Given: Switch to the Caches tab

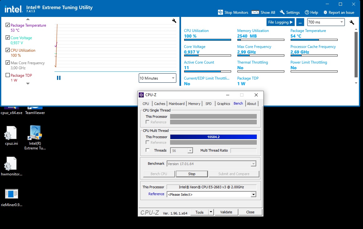Looking at the screenshot, I should click(160, 104).
